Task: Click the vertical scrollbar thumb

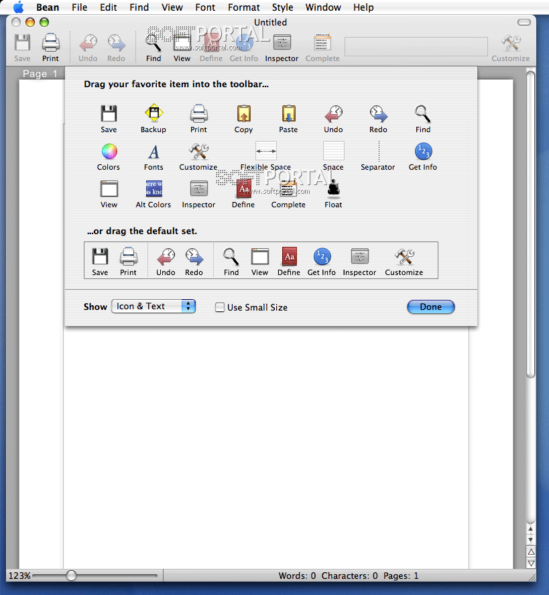Action: (x=531, y=224)
